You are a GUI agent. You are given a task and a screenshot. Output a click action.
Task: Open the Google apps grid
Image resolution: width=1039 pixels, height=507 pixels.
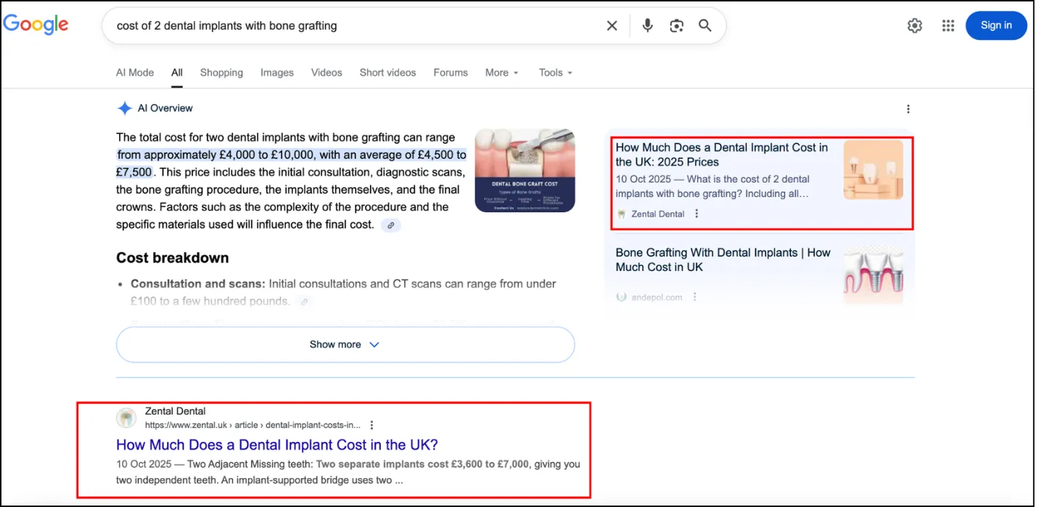(948, 26)
